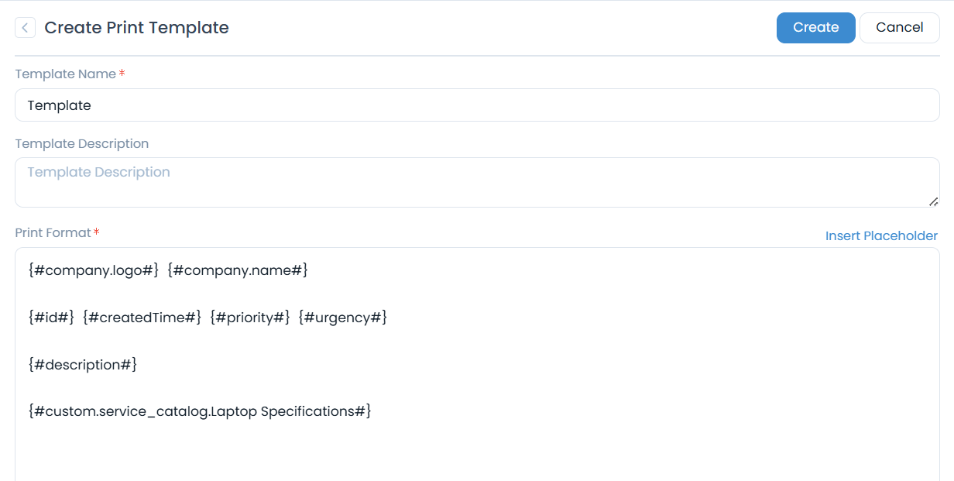
Task: Focus the Template Name input field
Action: point(477,105)
